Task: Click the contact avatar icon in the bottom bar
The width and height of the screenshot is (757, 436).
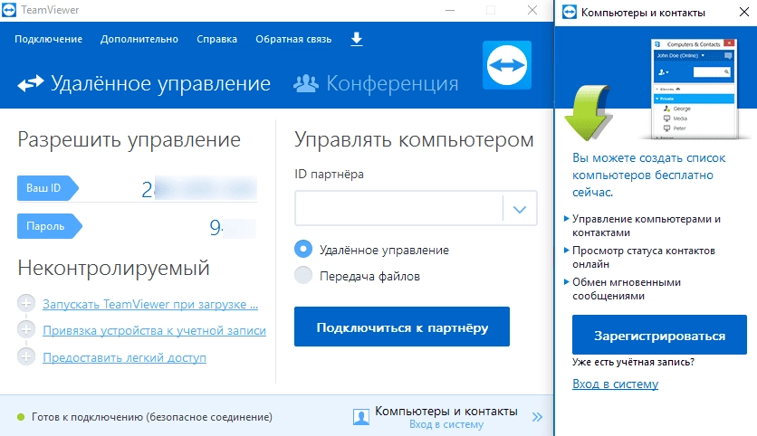Action: 361,417
